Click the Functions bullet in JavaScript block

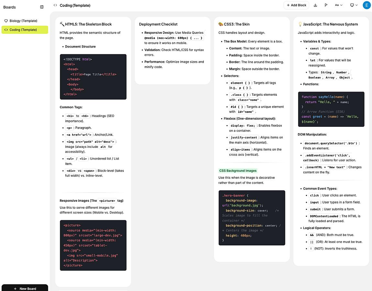(311, 84)
